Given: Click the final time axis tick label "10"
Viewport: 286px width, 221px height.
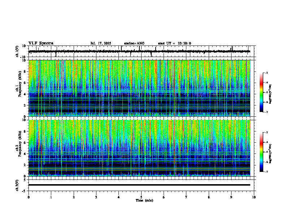Looking at the screenshot, I should tap(254, 197).
